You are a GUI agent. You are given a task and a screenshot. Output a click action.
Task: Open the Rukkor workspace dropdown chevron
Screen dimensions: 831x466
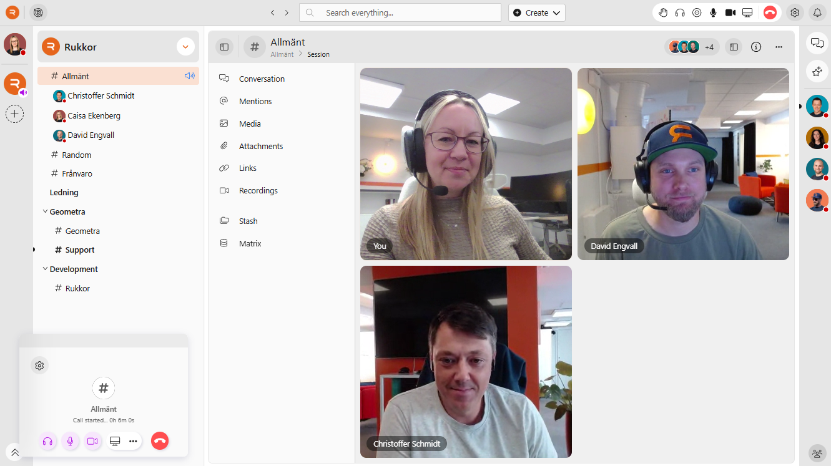point(185,47)
